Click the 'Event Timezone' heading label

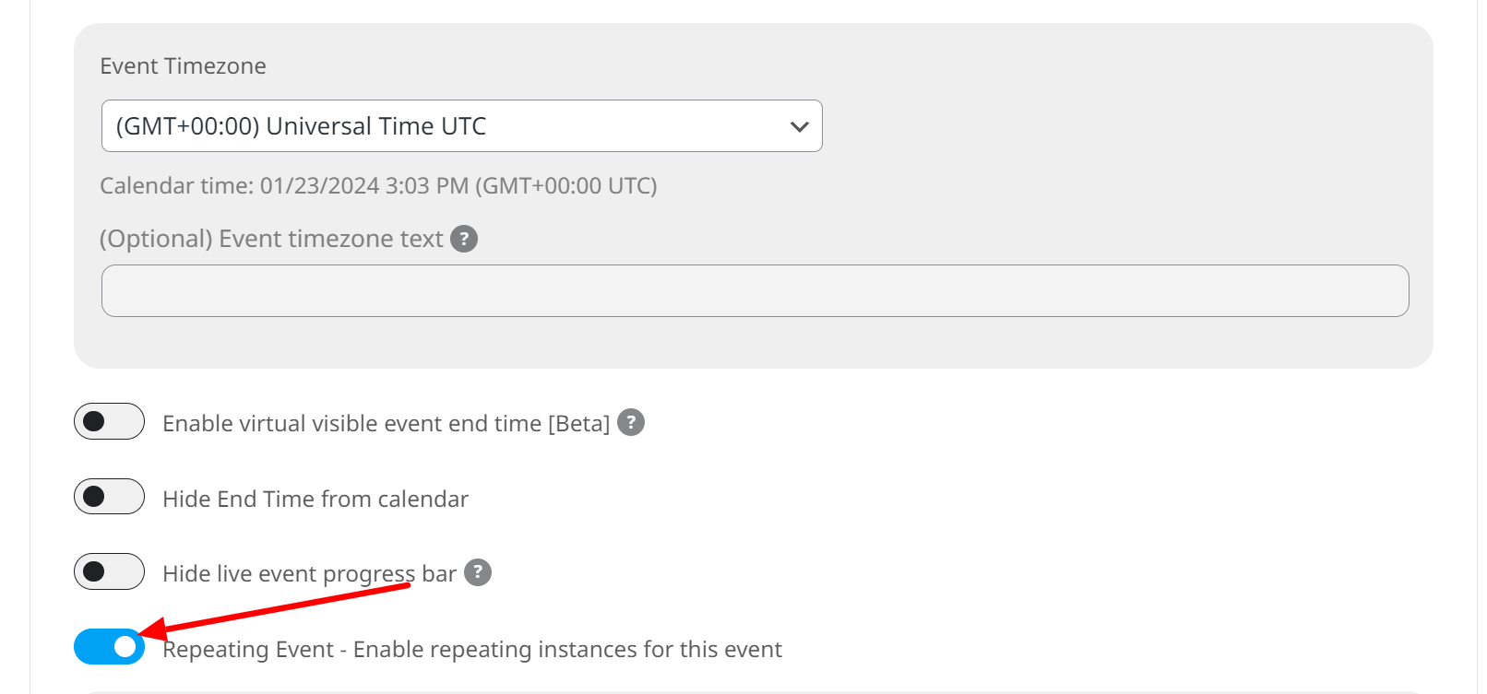[183, 66]
